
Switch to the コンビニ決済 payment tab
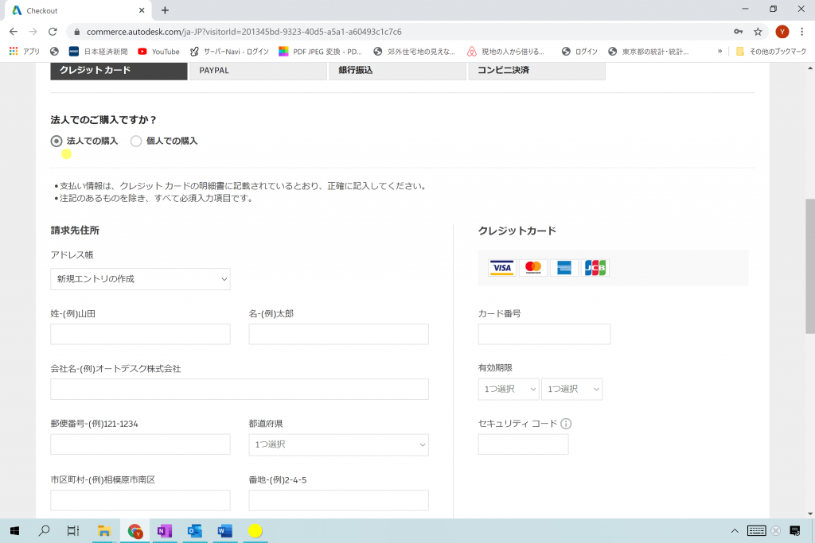click(536, 71)
